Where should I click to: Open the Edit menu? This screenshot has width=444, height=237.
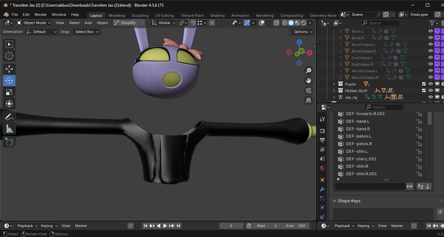pos(26,14)
